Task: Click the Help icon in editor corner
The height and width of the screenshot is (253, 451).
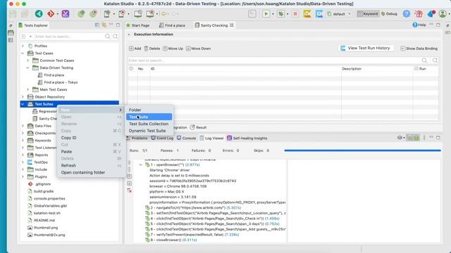Action: point(415,25)
